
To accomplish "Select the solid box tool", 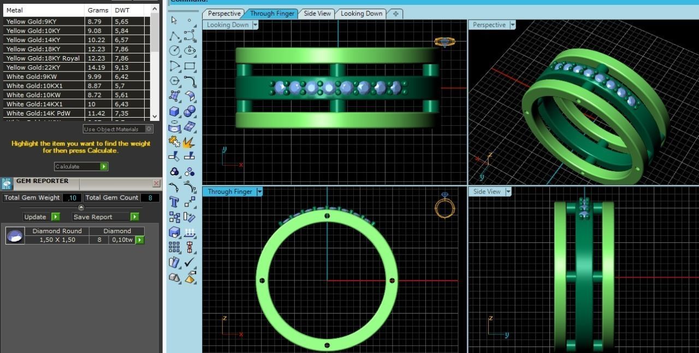I will [x=174, y=112].
